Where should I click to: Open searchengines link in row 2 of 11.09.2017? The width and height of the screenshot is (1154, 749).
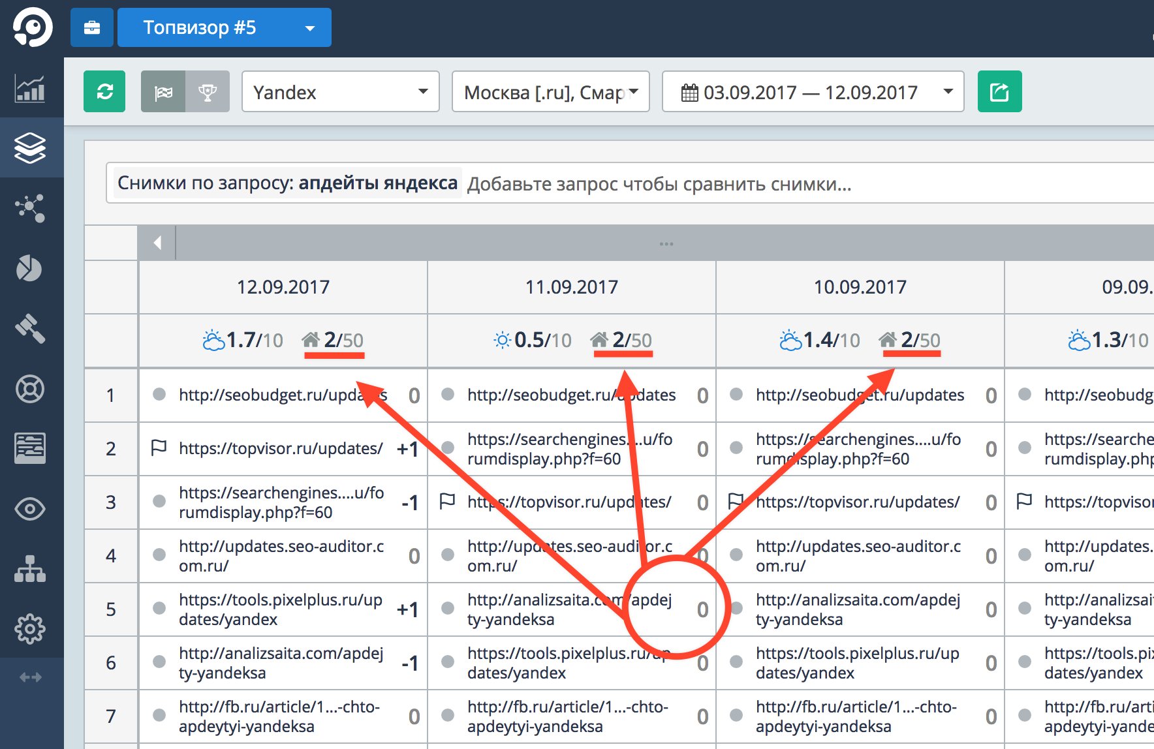click(x=570, y=449)
